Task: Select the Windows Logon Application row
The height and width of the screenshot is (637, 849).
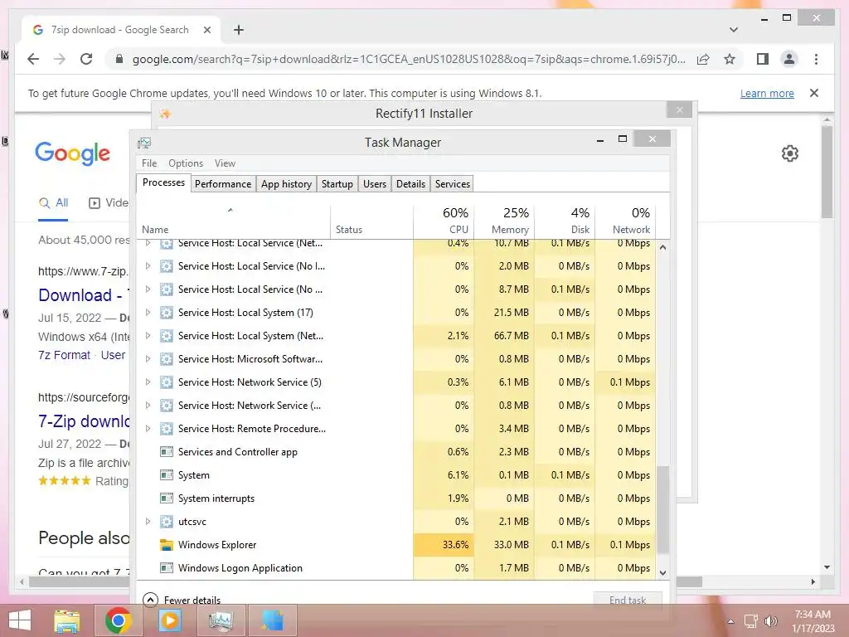Action: [x=396, y=567]
